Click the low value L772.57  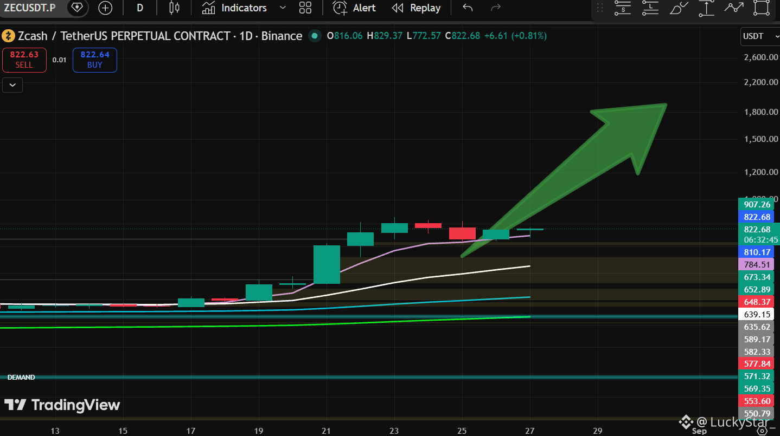423,36
